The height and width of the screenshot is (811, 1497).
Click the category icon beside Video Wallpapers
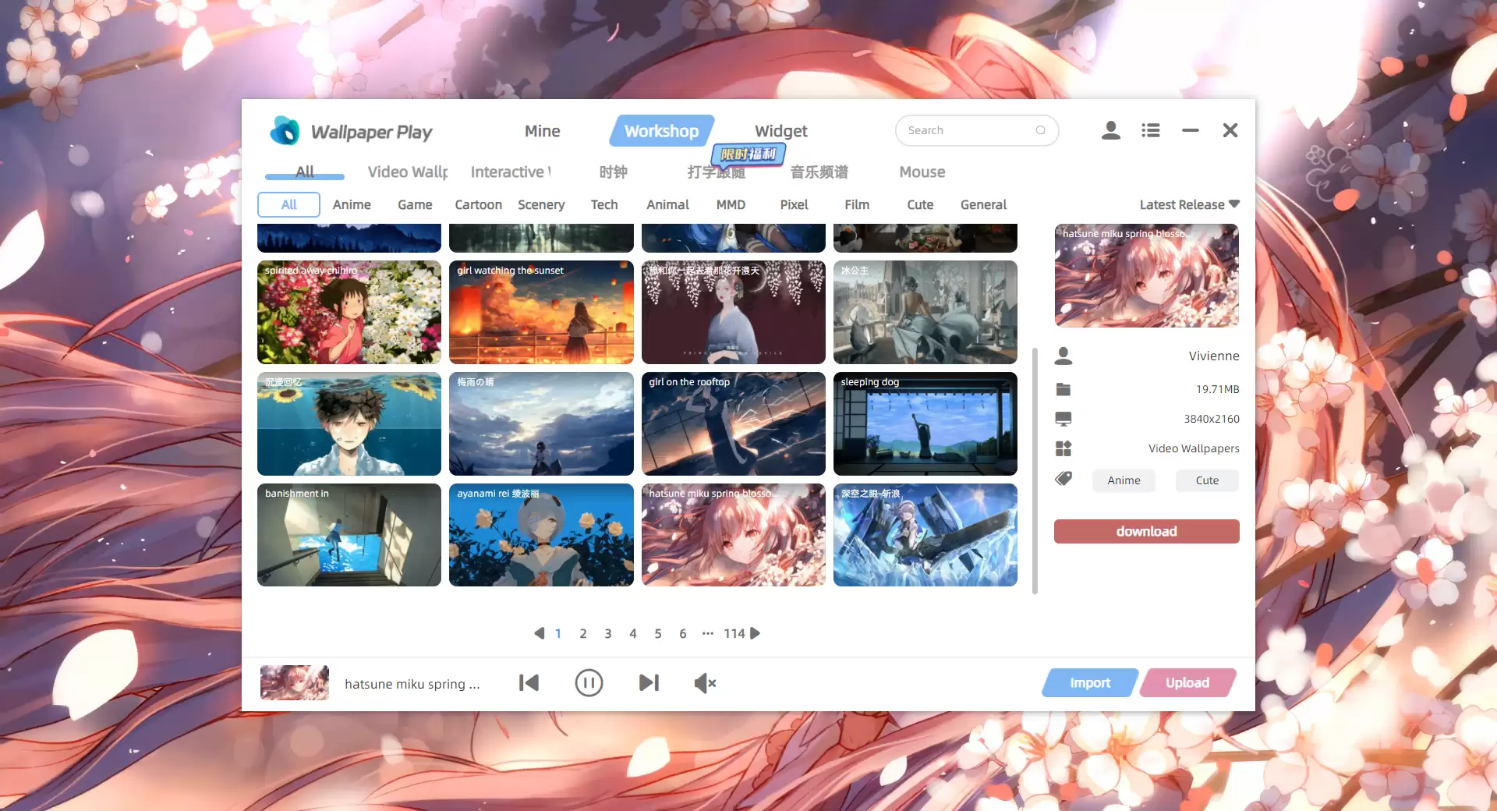[x=1063, y=448]
